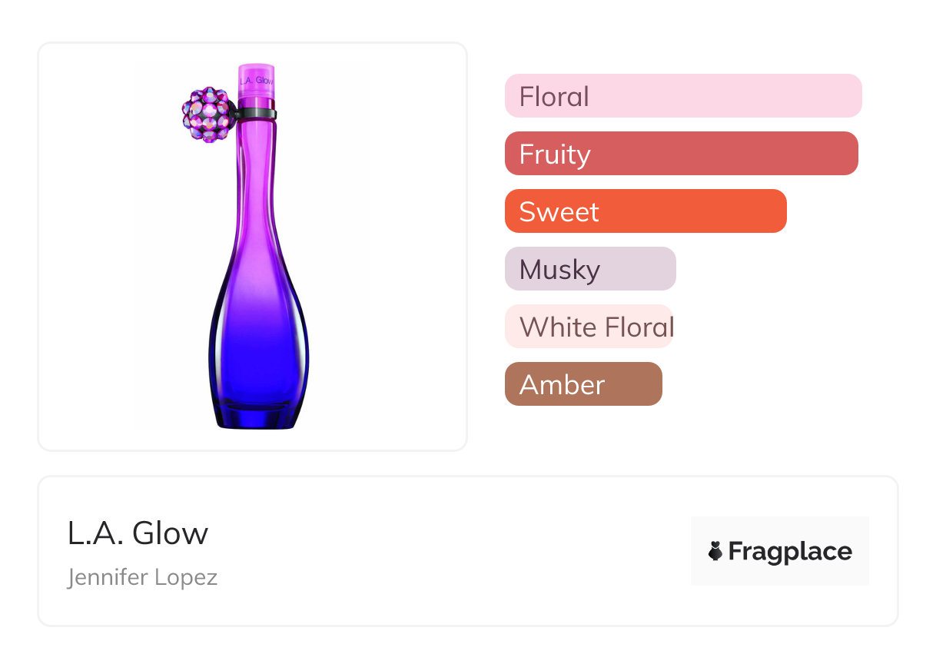Select the Fruity accord bar
This screenshot has width=936, height=664.
[681, 154]
